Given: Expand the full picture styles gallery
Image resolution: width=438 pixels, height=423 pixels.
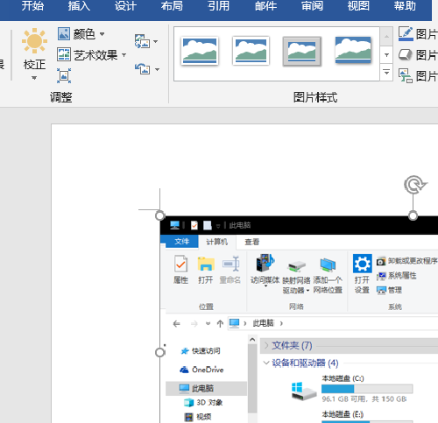Looking at the screenshot, I should 386,72.
